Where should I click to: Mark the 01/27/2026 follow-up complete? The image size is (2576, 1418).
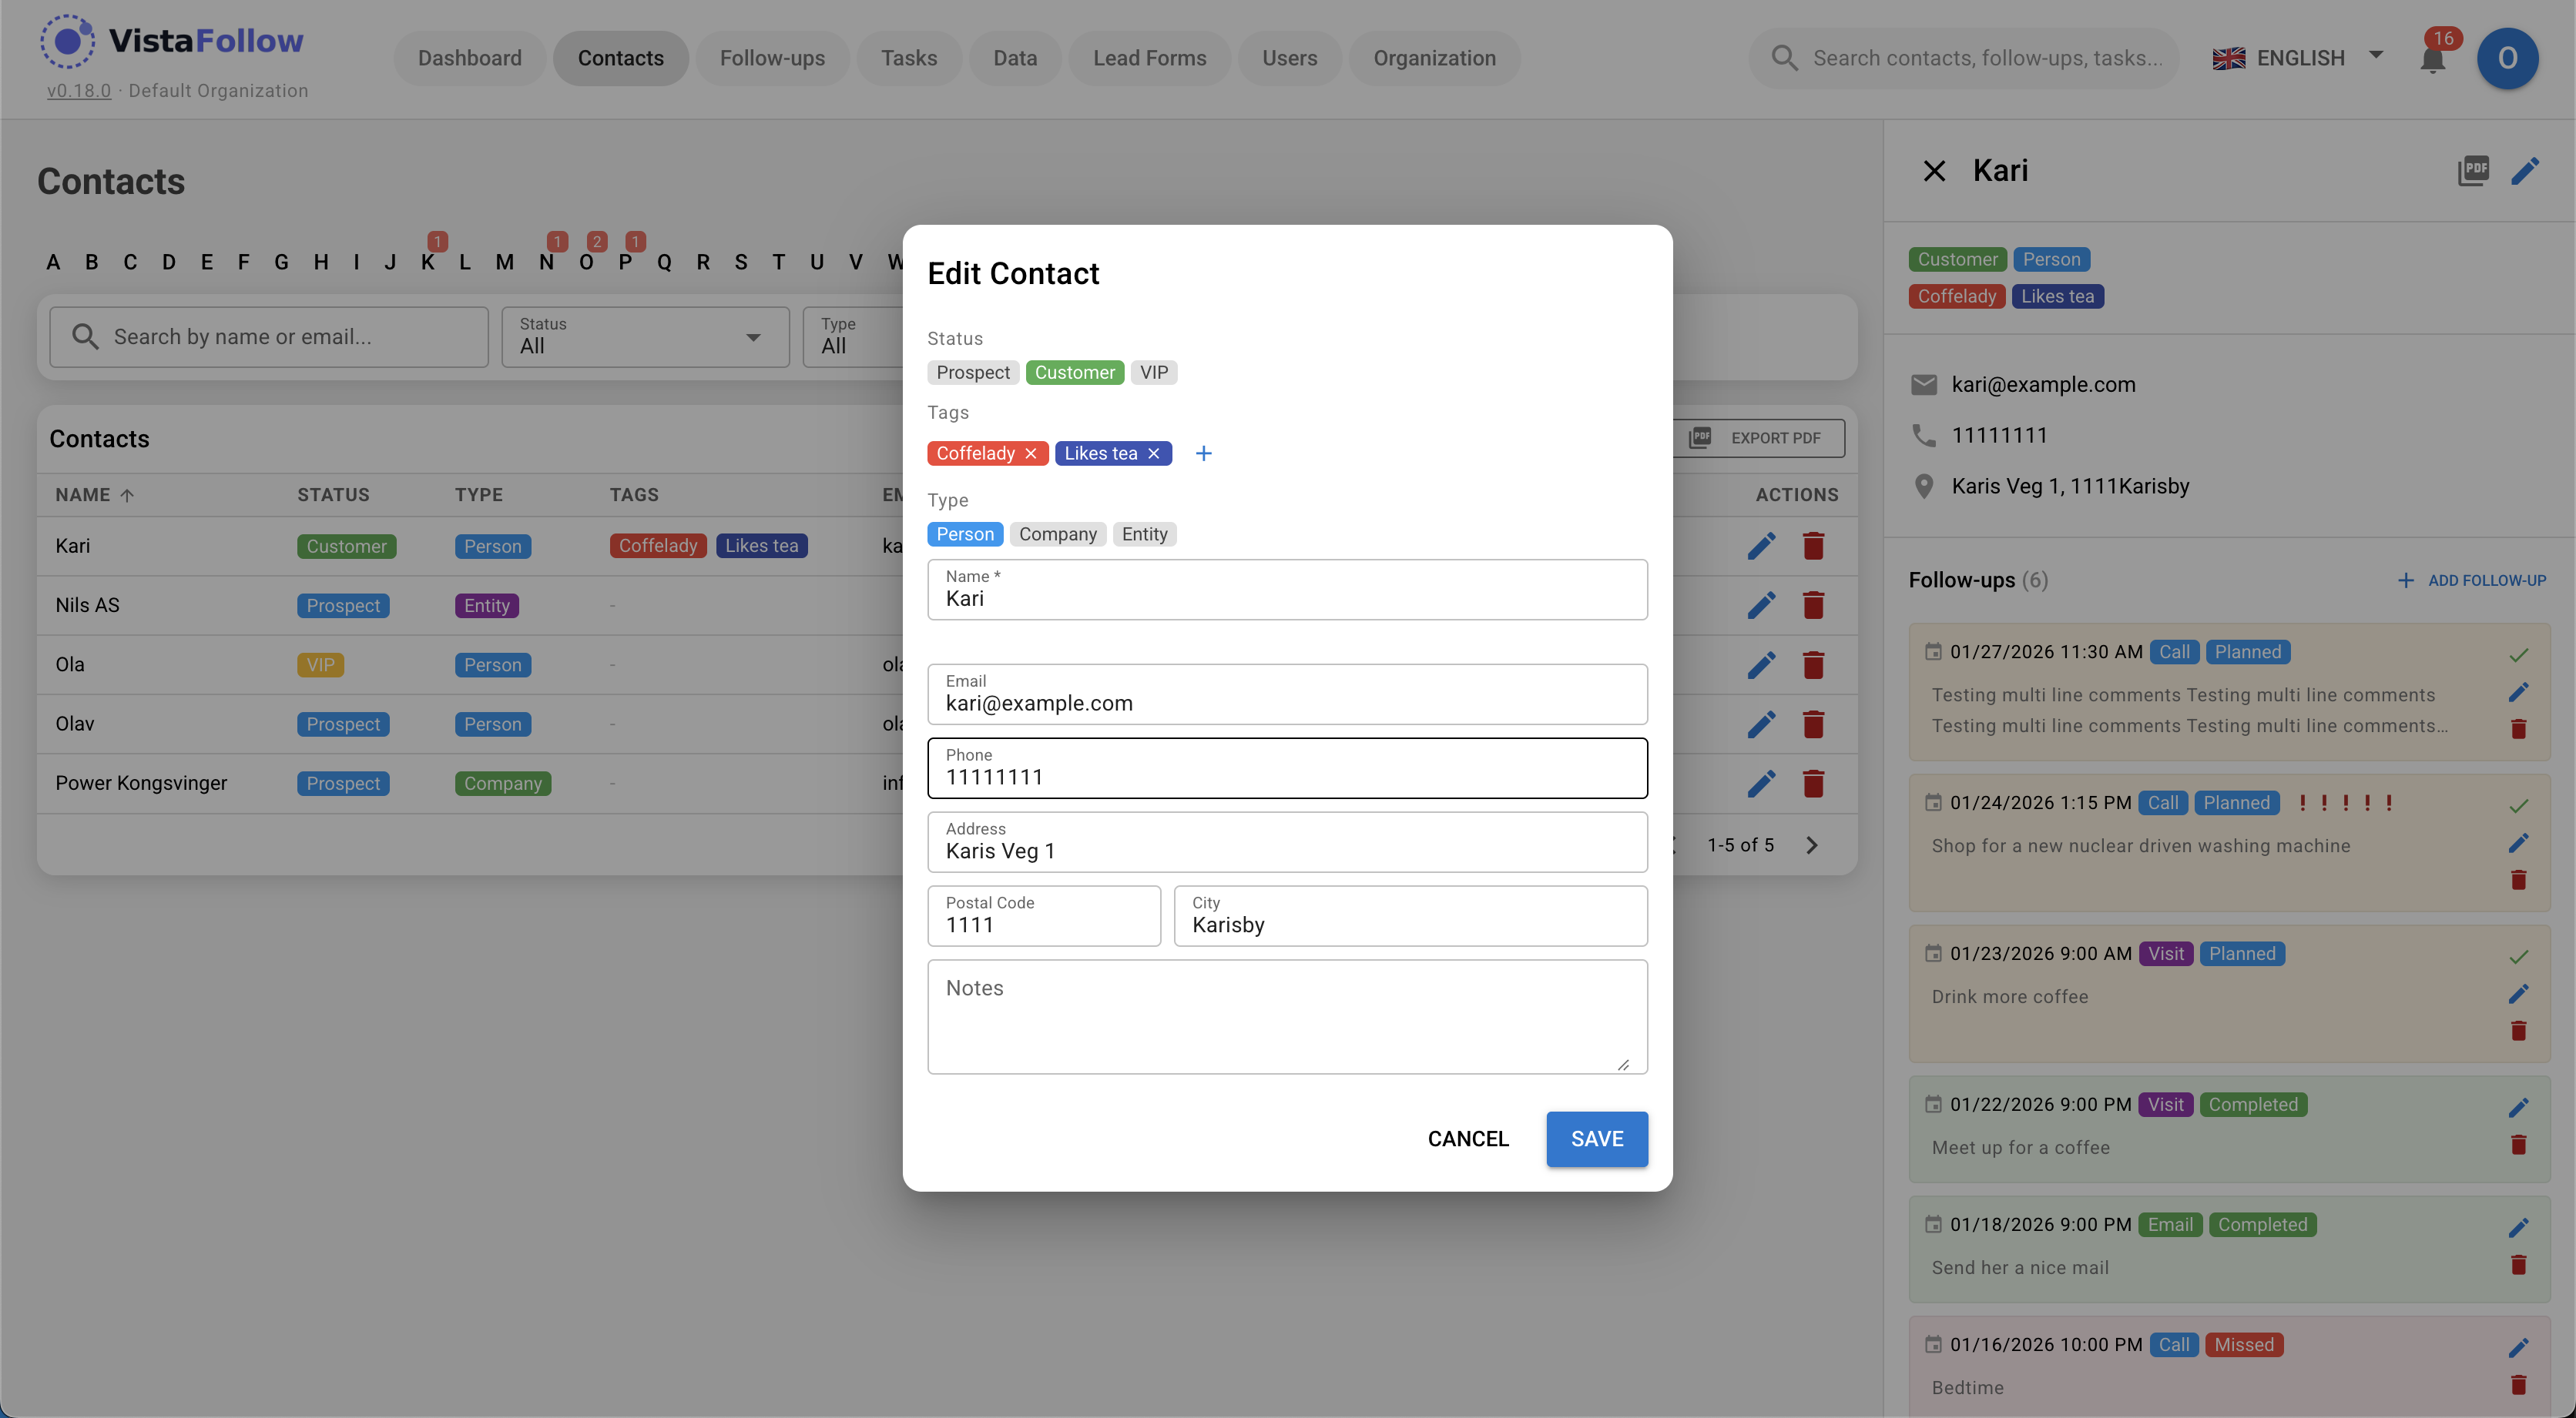[x=2518, y=654]
